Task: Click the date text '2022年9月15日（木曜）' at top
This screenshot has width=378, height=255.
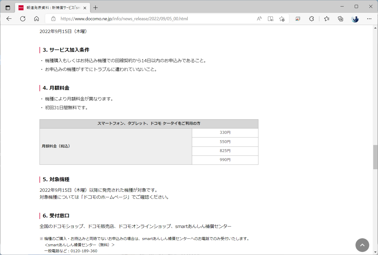Action: tap(64, 31)
